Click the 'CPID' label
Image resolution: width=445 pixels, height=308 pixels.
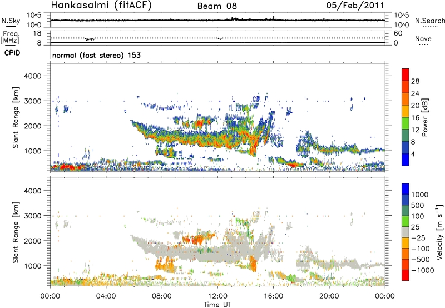click(x=12, y=53)
